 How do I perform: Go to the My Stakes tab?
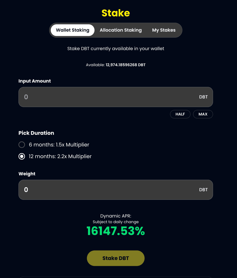164,30
